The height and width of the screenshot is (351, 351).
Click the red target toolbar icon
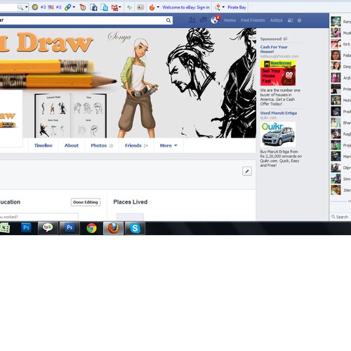point(83,7)
